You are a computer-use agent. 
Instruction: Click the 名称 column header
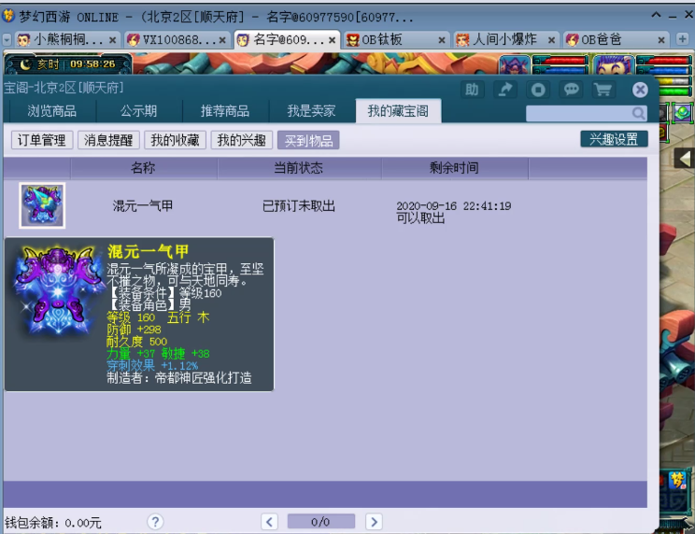(143, 168)
